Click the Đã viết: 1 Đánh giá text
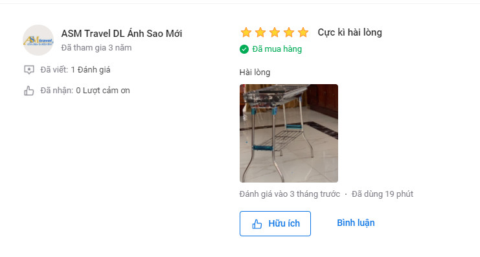Image resolution: width=480 pixels, height=257 pixels. (x=75, y=70)
